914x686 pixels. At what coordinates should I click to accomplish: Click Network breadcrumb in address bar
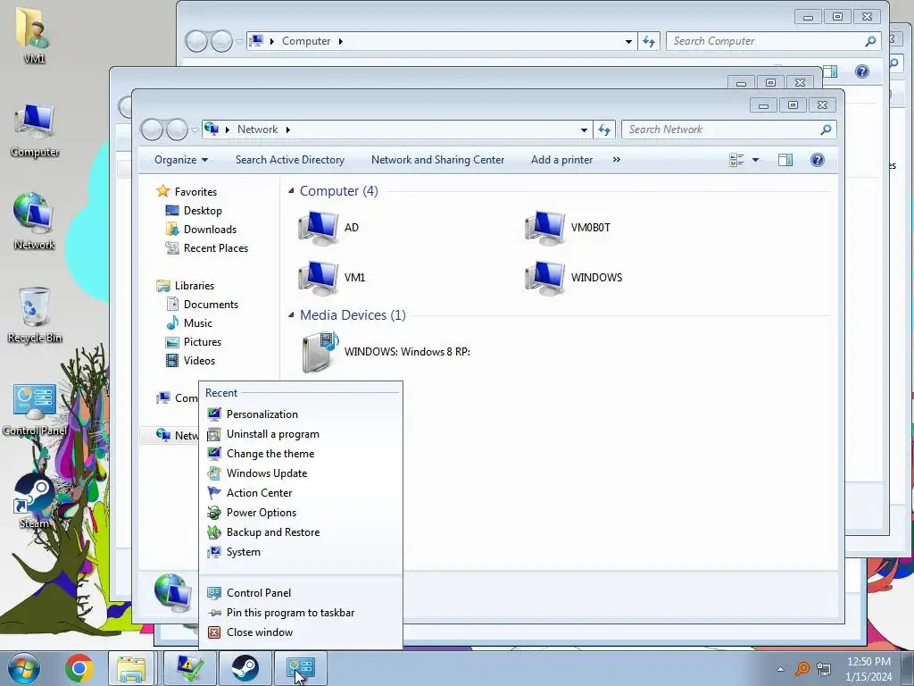coord(257,130)
